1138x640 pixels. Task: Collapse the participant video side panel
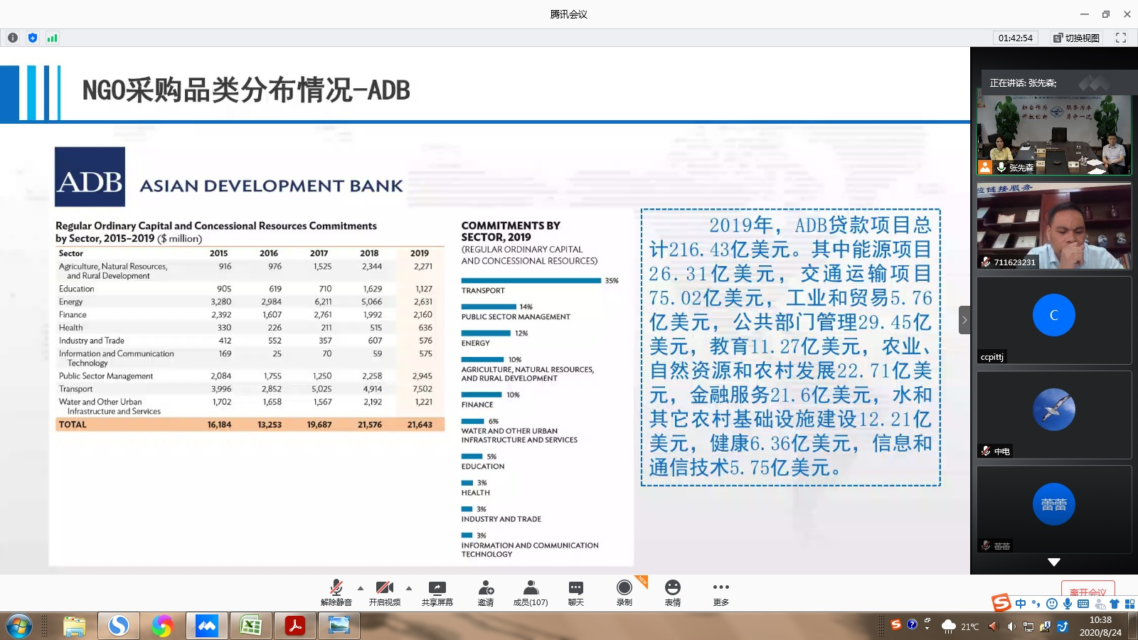[x=964, y=320]
